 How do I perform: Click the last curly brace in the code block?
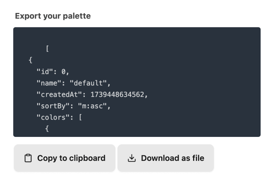click(47, 129)
